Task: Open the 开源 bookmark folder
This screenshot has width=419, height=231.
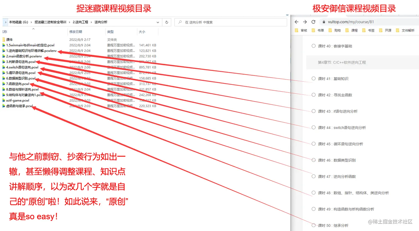Action: (x=385, y=30)
